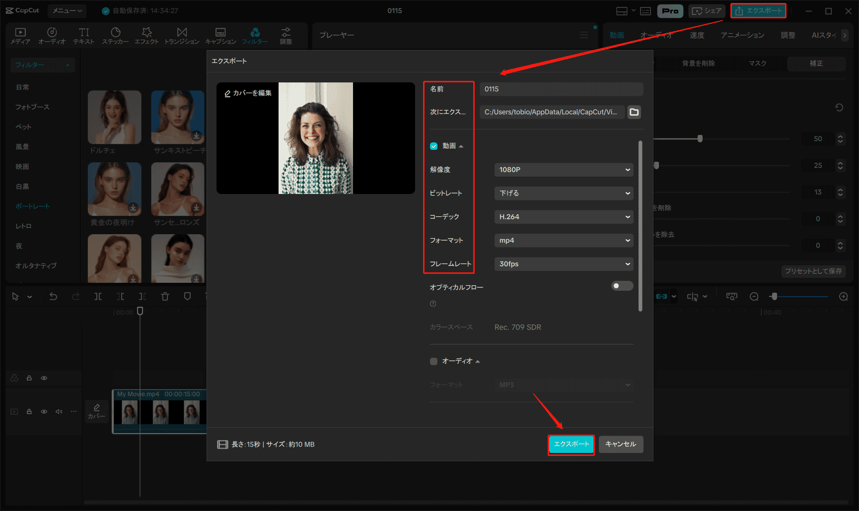Open the Sticker panel icon
Screen dimensions: 859x511
coord(115,36)
